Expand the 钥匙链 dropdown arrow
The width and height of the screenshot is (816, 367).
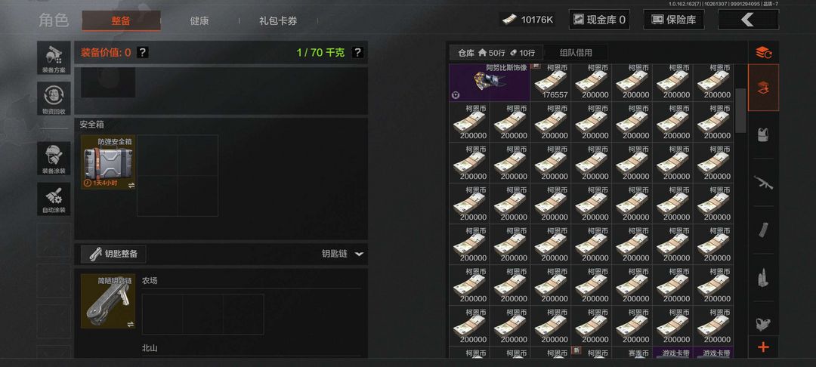pos(359,254)
